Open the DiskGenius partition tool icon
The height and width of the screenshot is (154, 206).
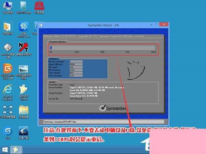coord(8,72)
